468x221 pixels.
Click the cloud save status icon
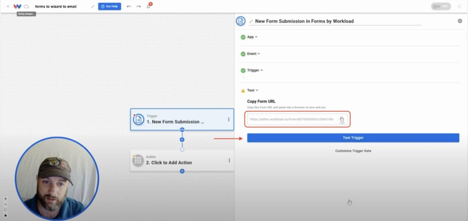pos(26,6)
